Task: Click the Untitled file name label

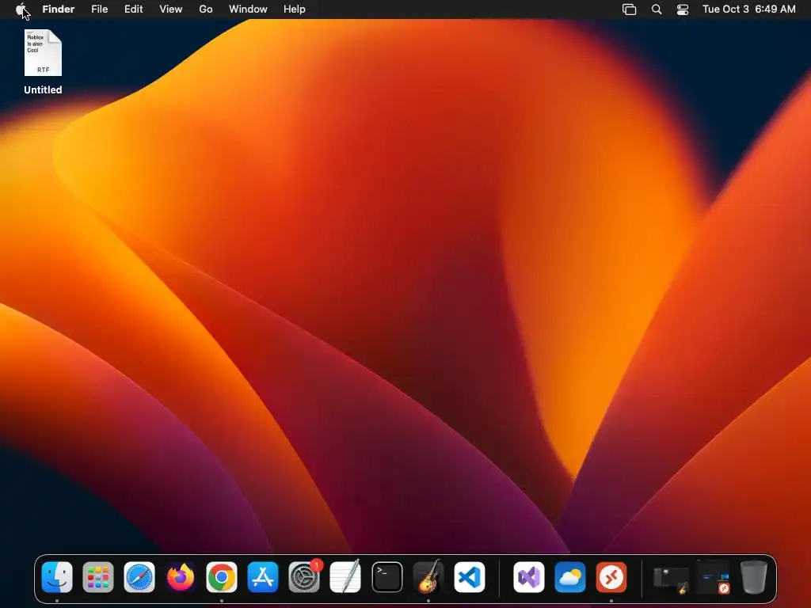Action: coord(43,90)
